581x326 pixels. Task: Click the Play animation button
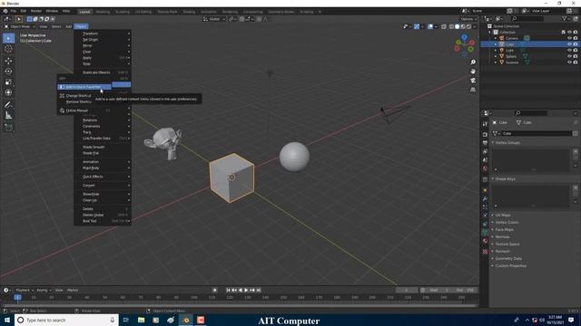pyautogui.click(x=246, y=290)
